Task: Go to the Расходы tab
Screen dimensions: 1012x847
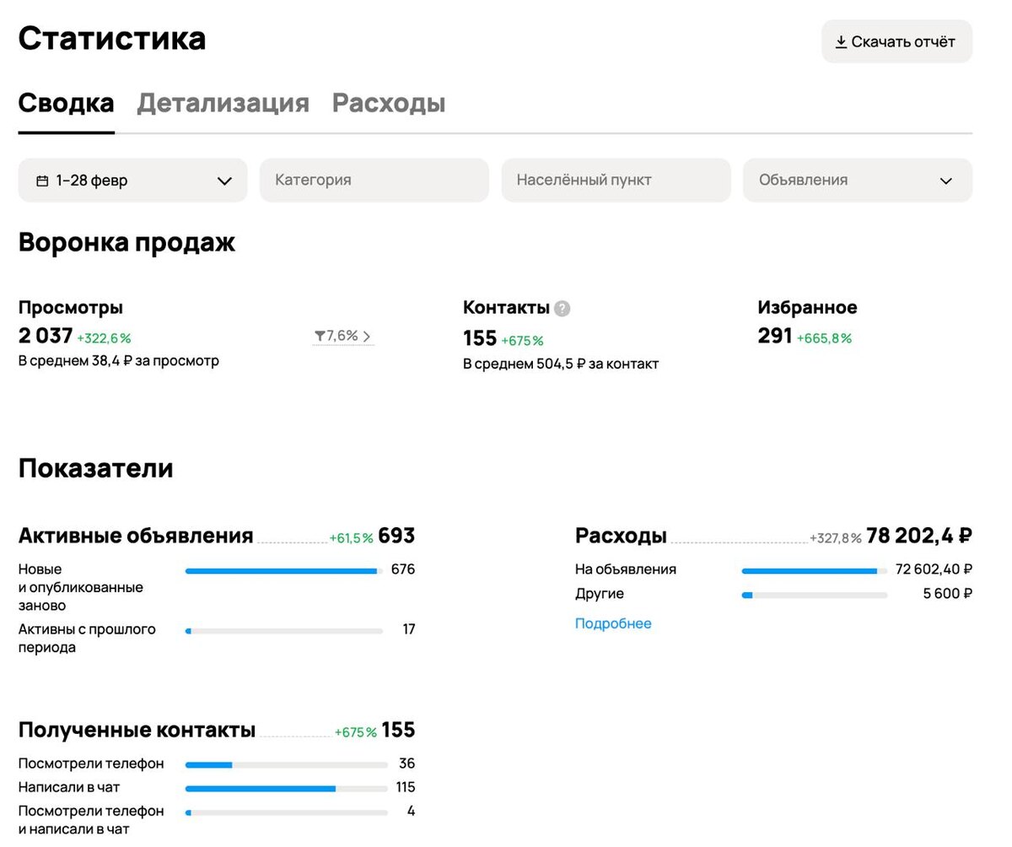Action: [389, 103]
